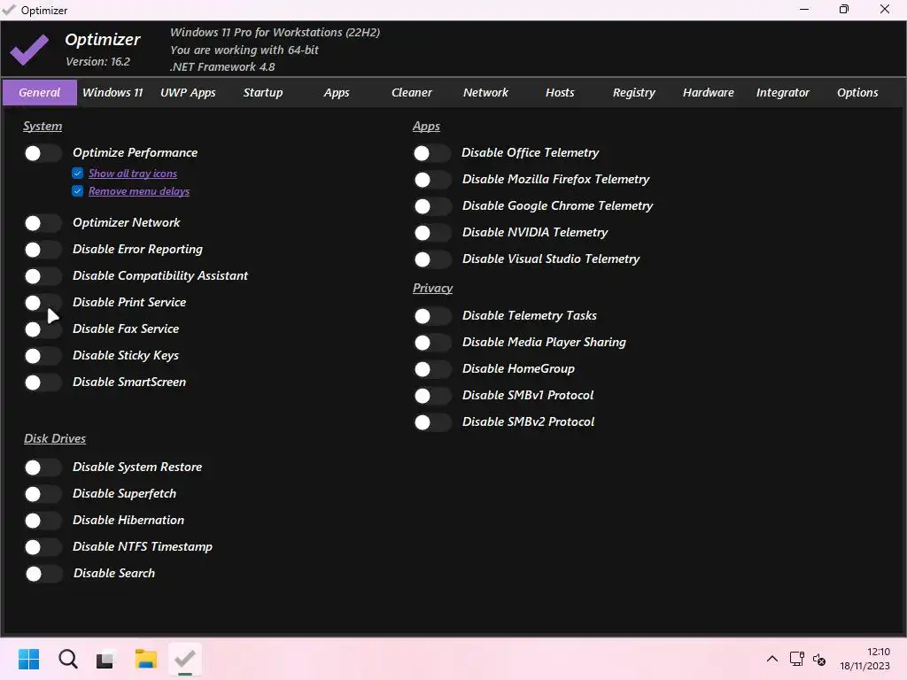The width and height of the screenshot is (907, 680).
Task: Open Network tab
Action: (485, 92)
